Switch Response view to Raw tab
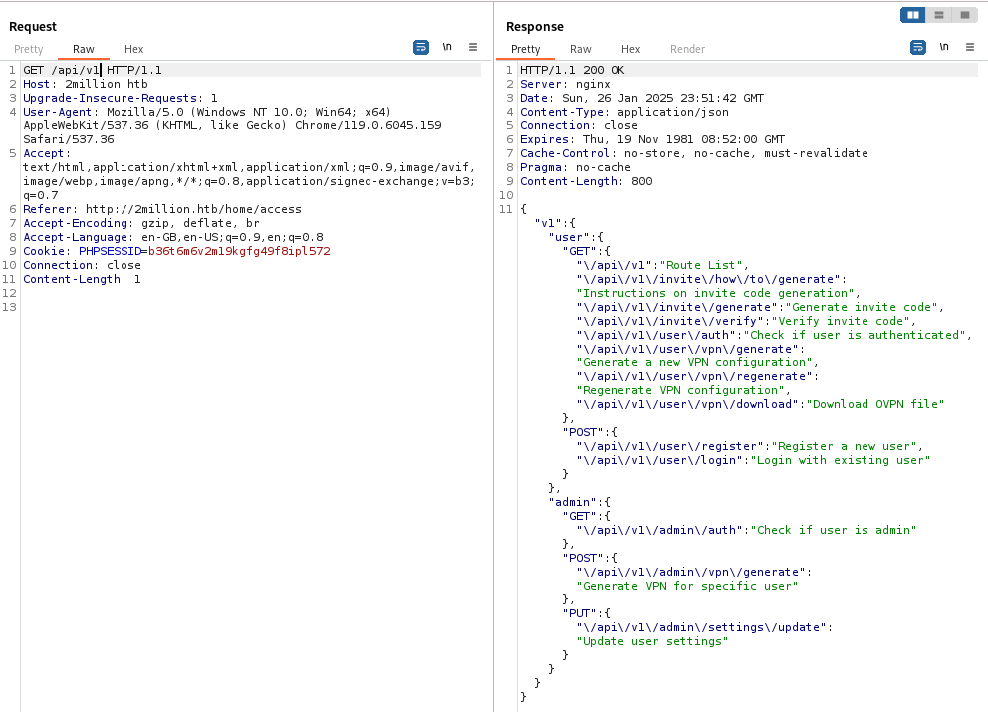 pyautogui.click(x=581, y=49)
